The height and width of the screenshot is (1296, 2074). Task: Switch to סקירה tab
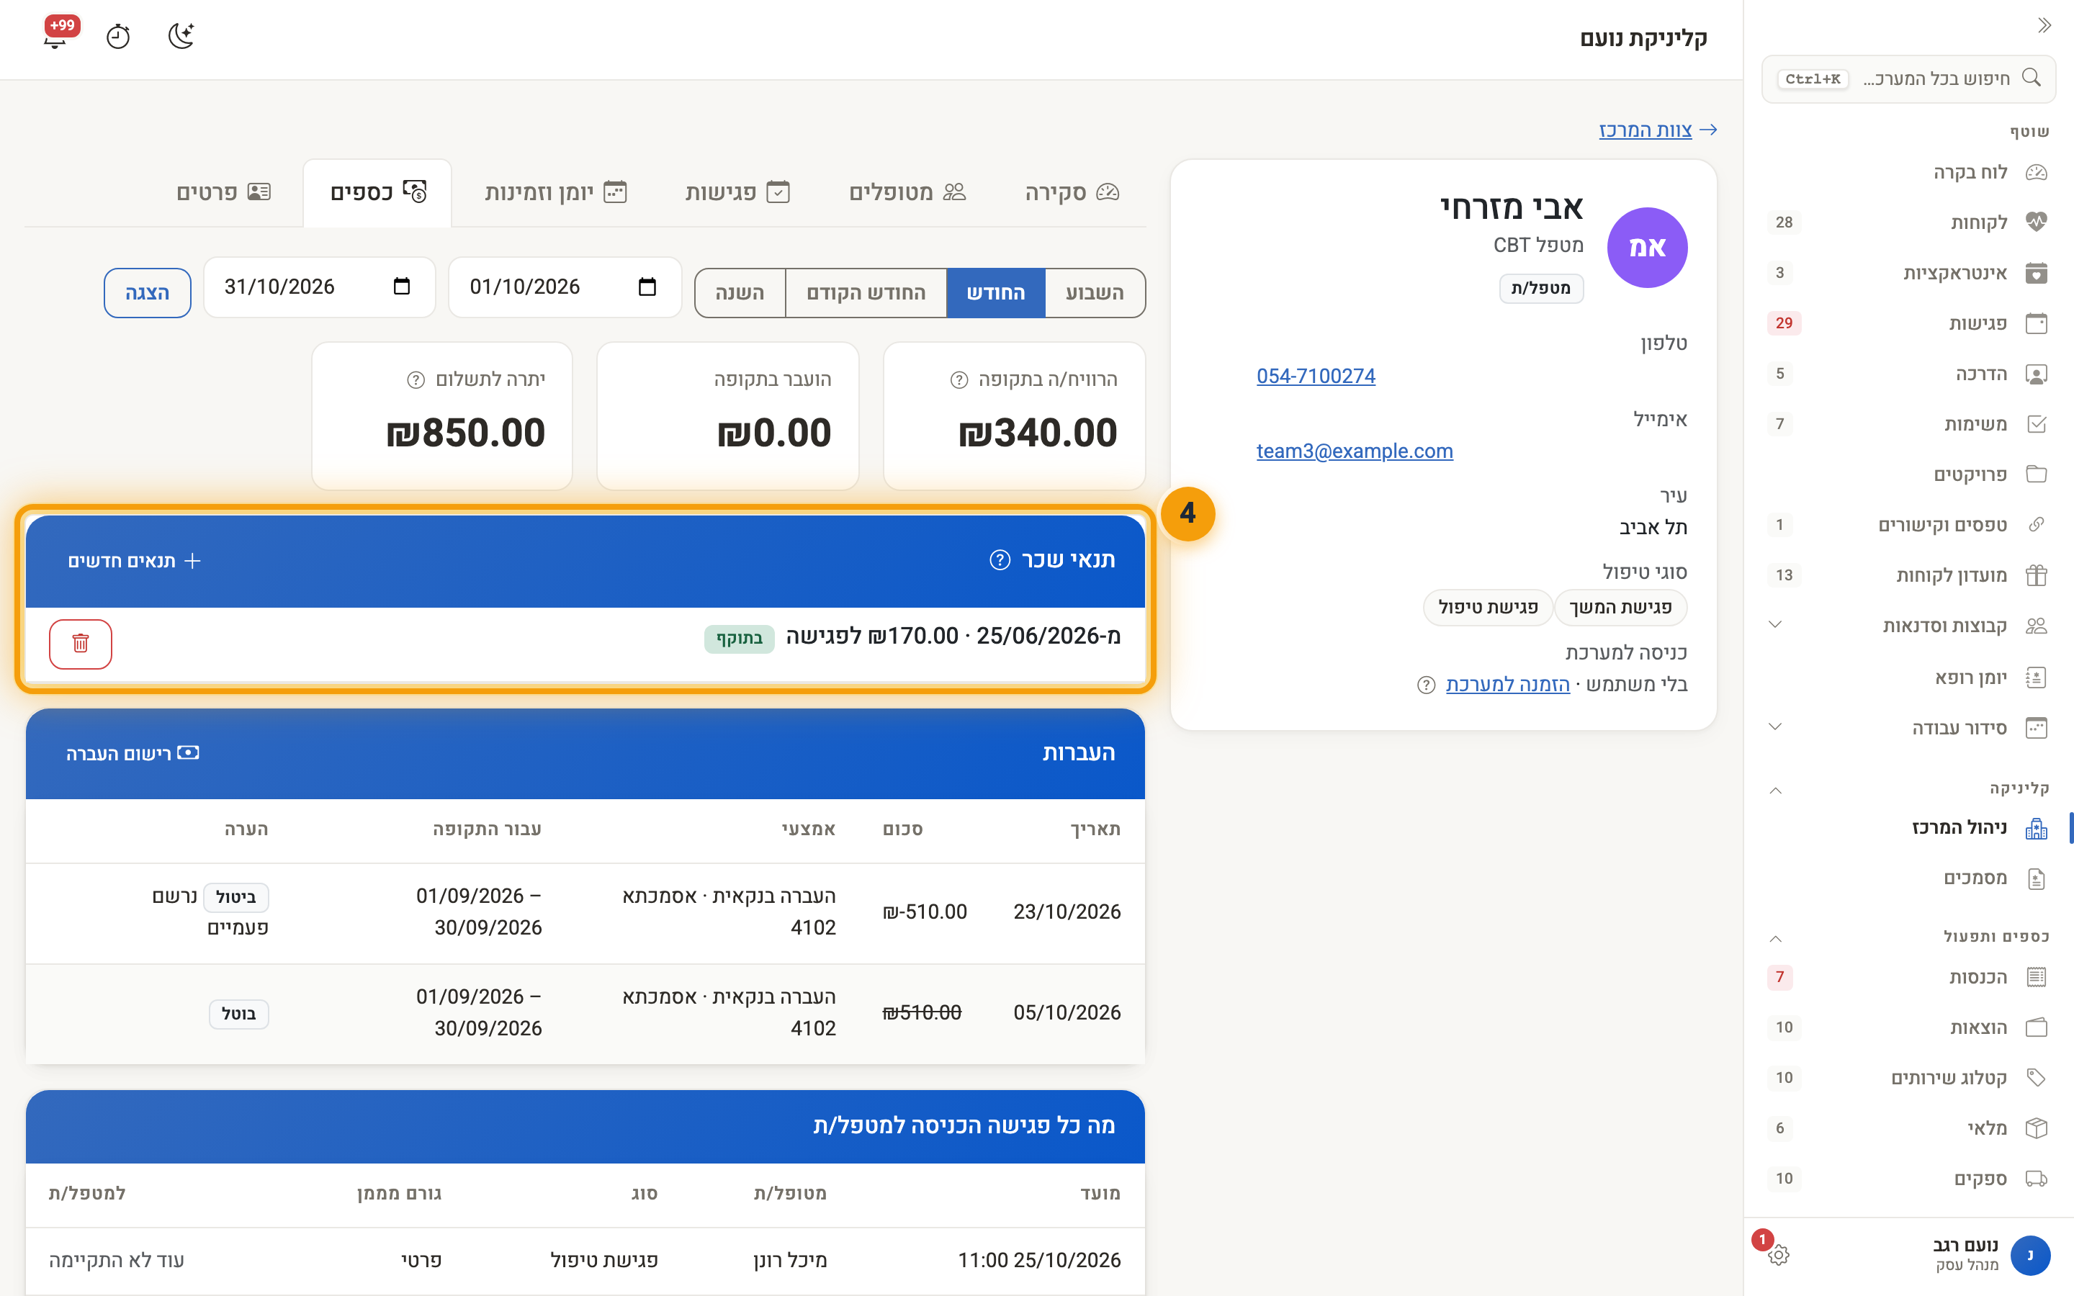(x=1072, y=193)
